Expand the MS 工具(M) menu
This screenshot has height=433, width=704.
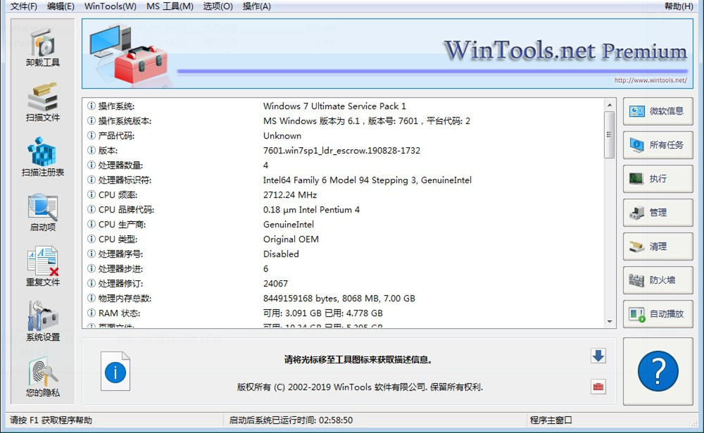170,6
